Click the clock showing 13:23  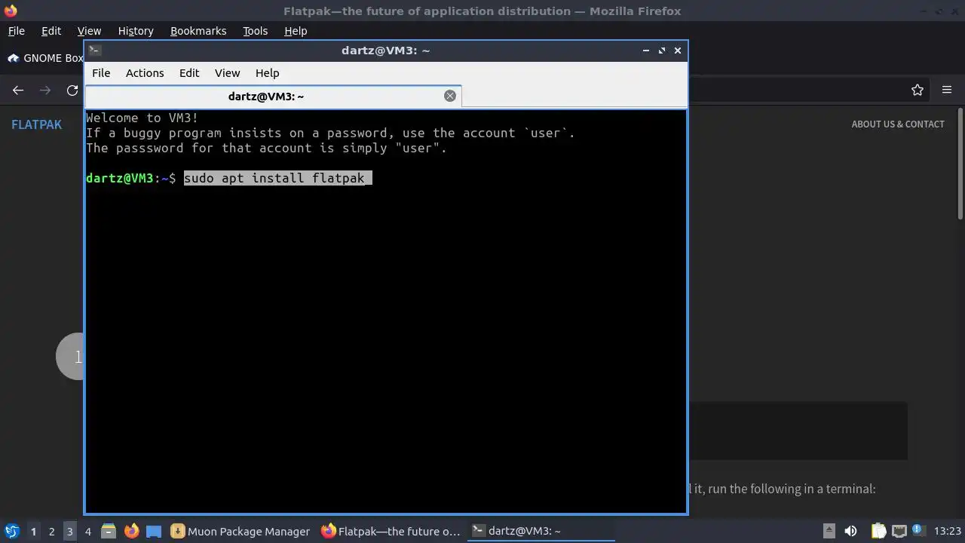[948, 531]
